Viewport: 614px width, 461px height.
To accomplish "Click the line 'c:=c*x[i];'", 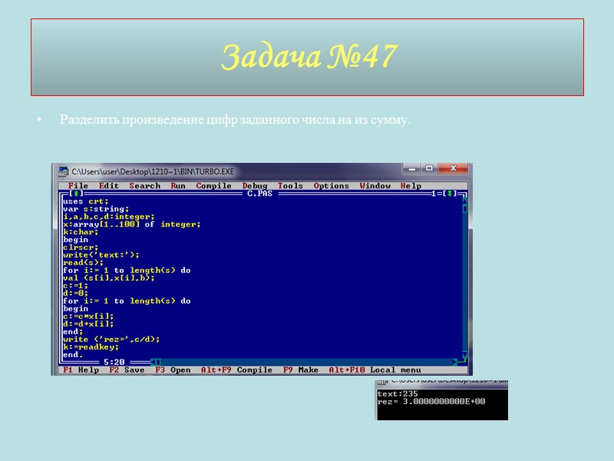I will (x=88, y=317).
